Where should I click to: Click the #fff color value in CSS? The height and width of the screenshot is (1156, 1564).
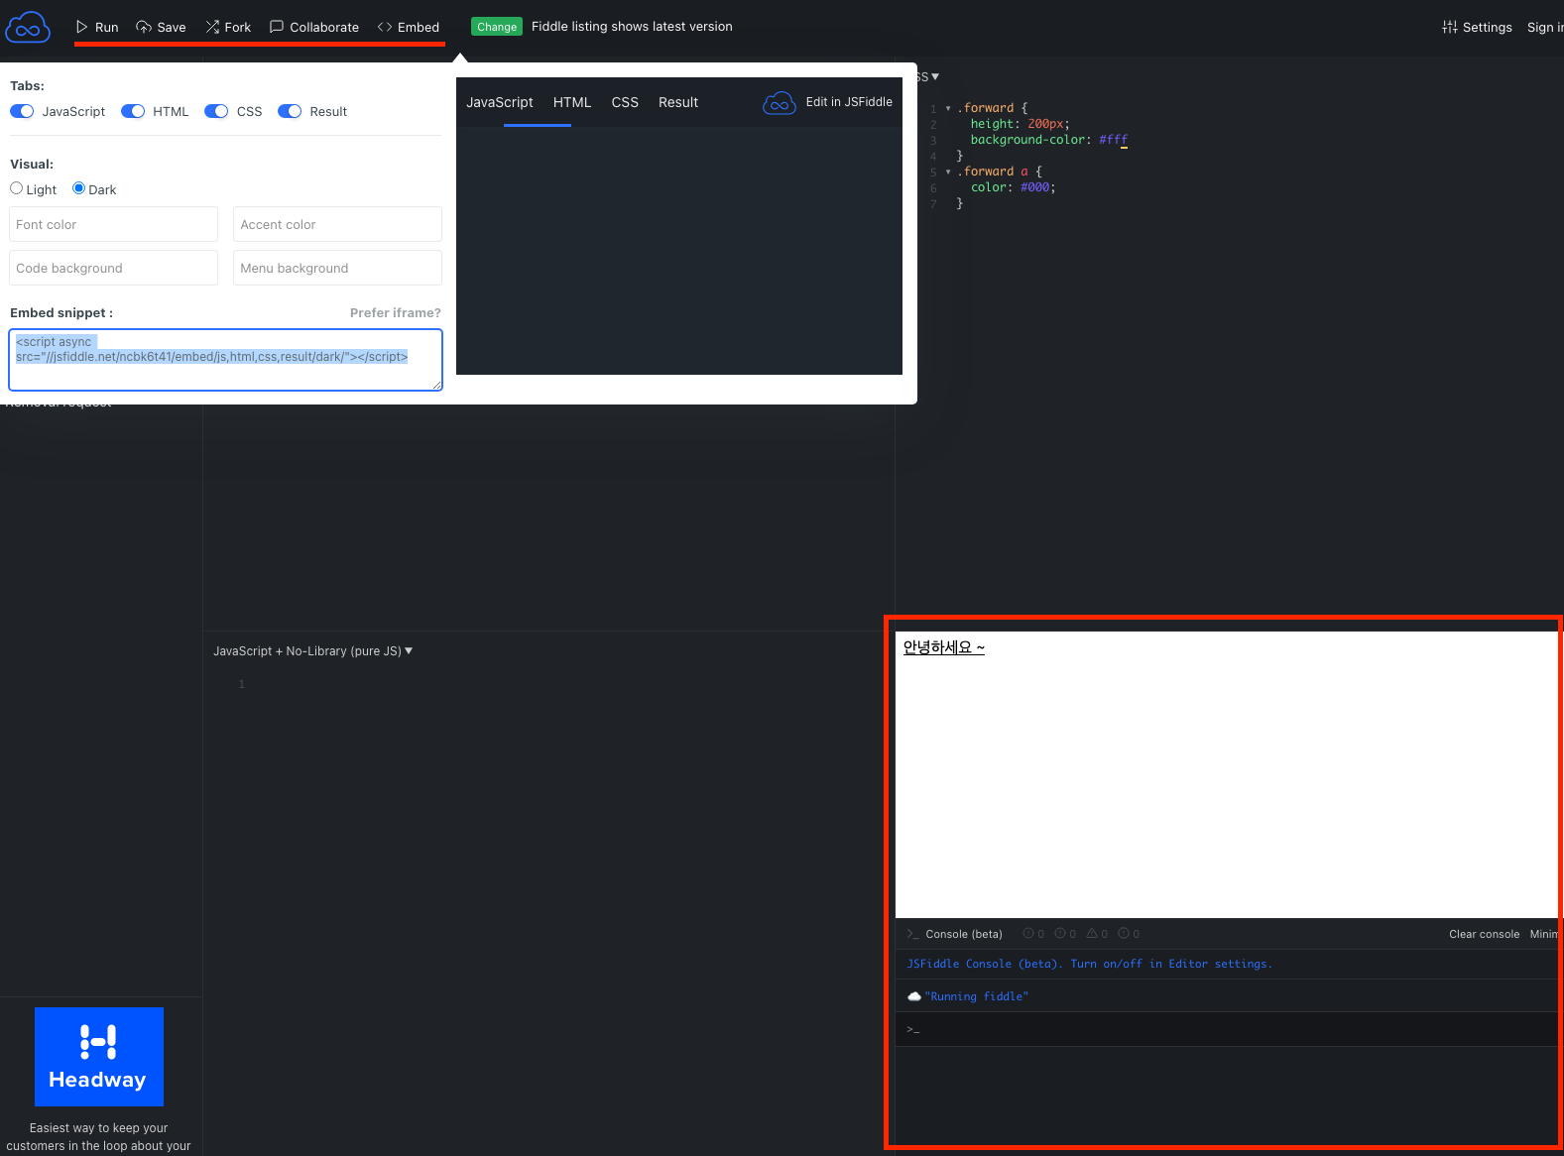1114,140
